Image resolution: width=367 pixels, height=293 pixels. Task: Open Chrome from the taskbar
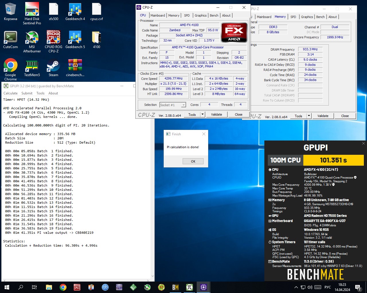63,287
